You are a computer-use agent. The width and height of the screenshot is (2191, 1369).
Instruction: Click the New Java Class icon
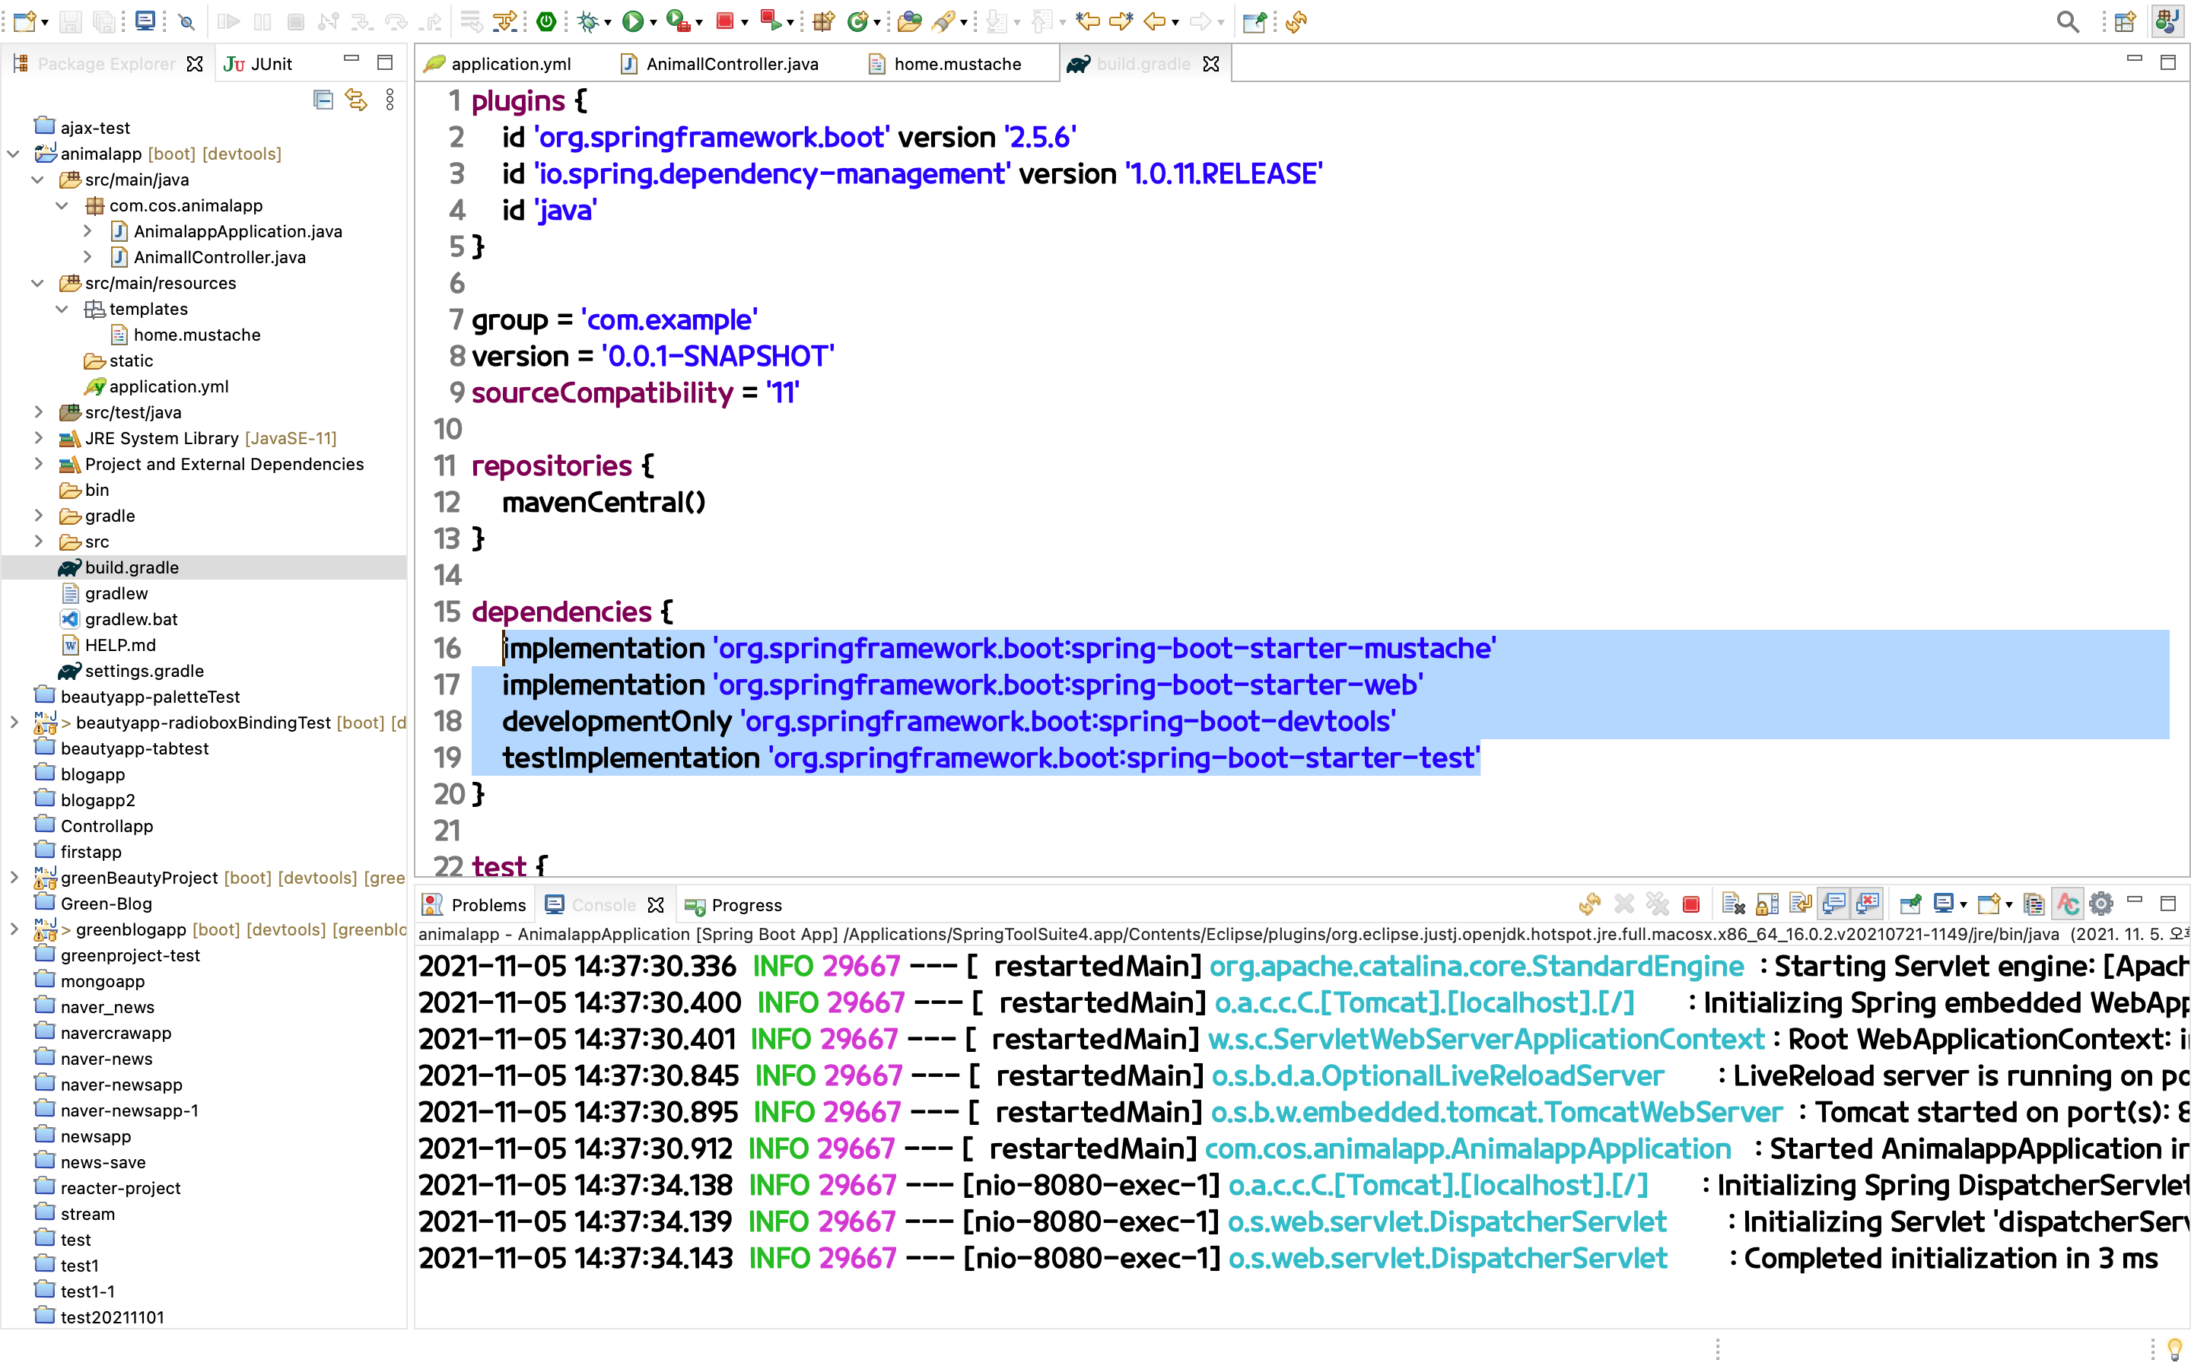pos(857,21)
